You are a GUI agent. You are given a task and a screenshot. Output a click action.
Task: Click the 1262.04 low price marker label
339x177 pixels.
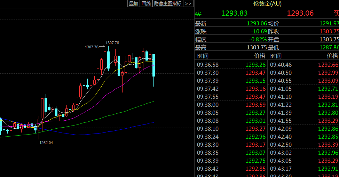pos(46,143)
